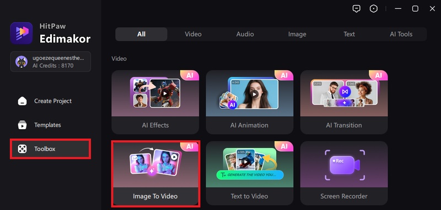Switch to the AI Tools tab
Viewport: 441px width, 210px height.
401,34
